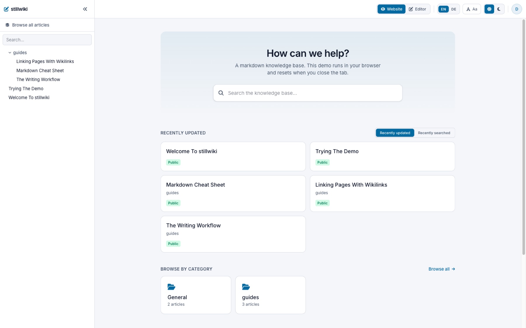Viewport: 526px width, 328px height.
Task: Open The Writing Workflow card
Action: [233, 234]
